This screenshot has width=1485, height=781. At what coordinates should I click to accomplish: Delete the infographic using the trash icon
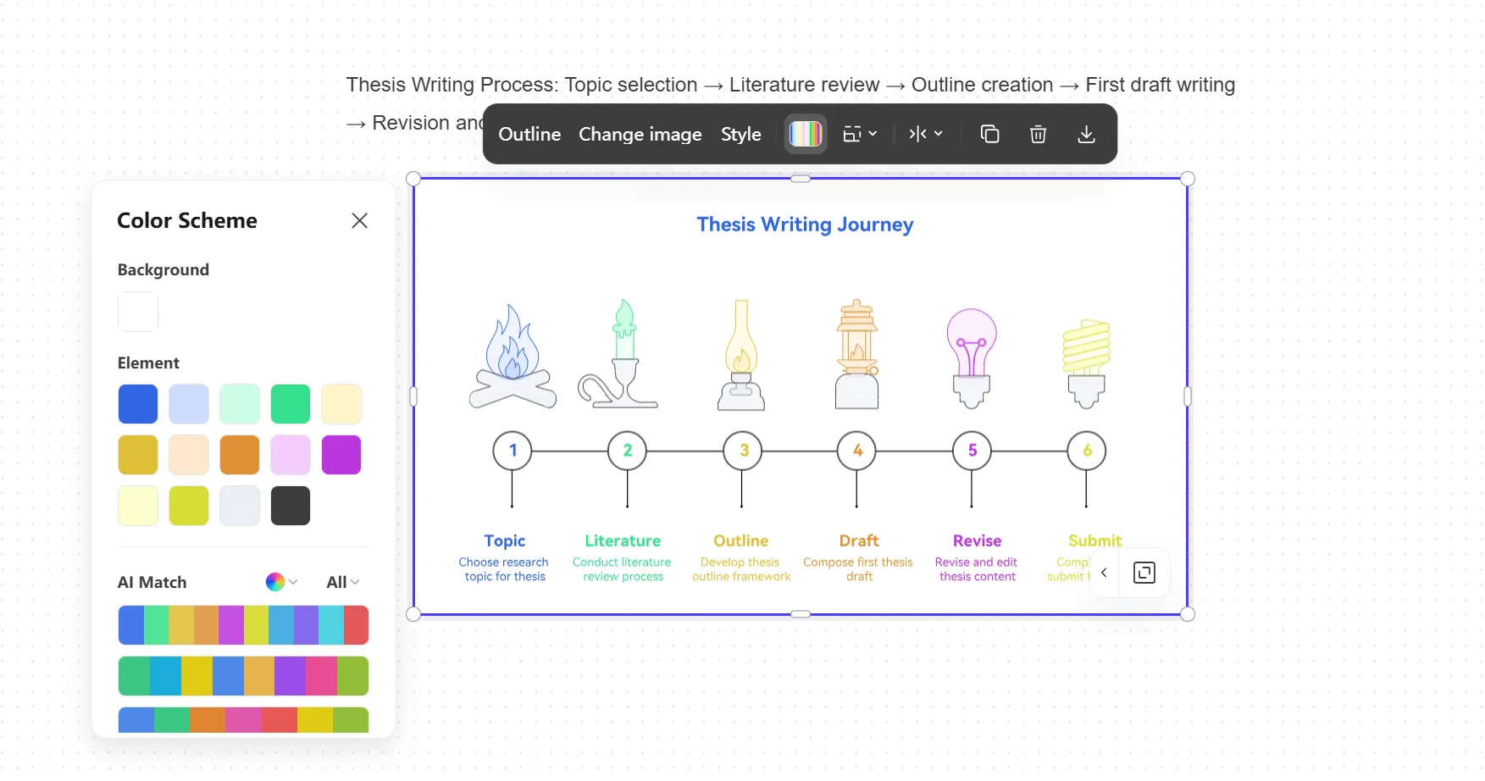(1038, 134)
